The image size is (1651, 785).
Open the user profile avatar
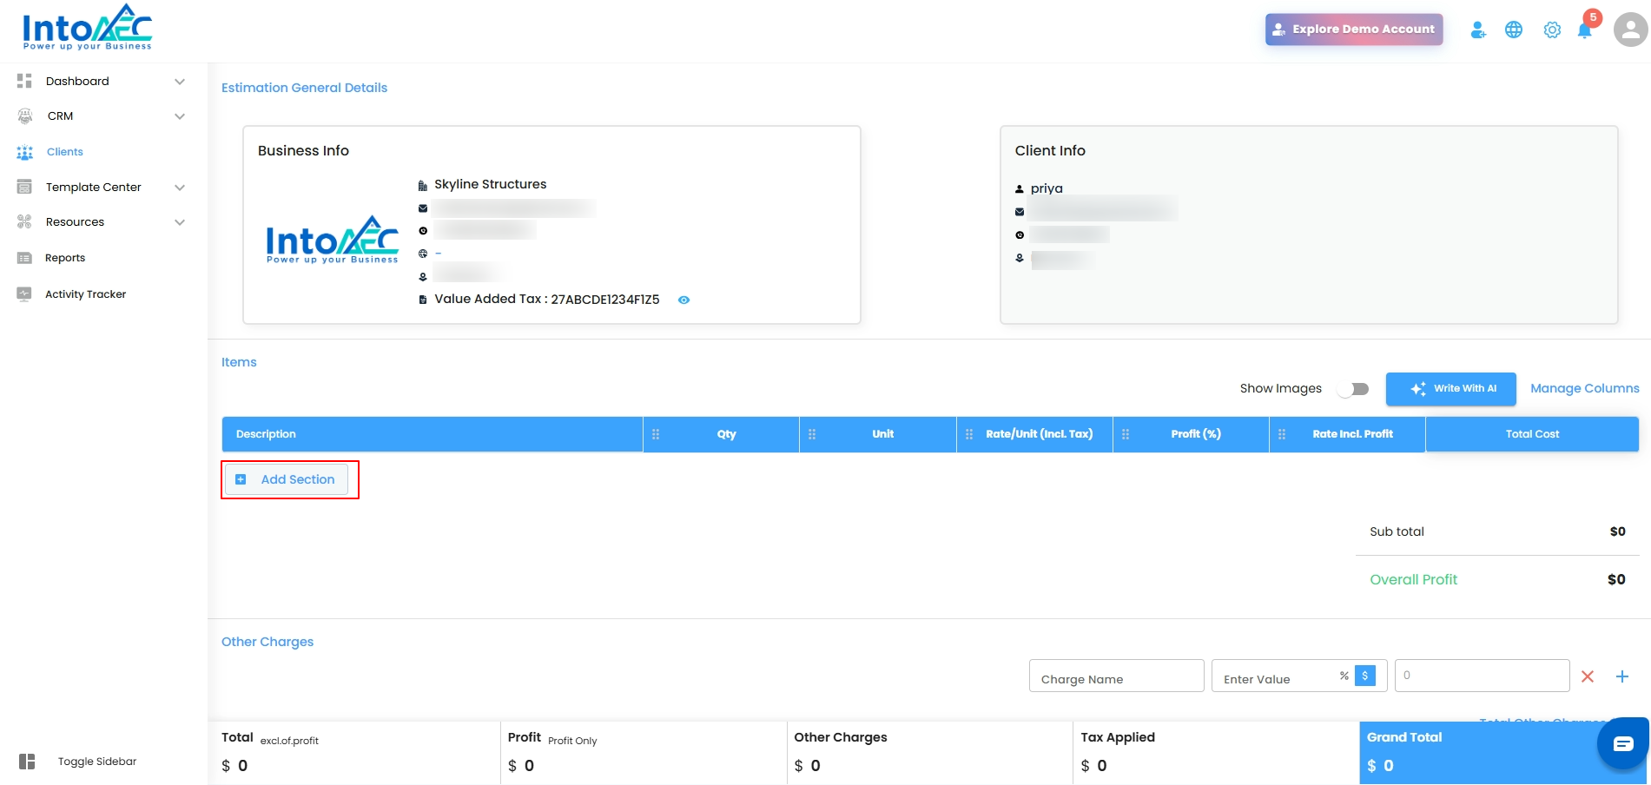pos(1630,30)
